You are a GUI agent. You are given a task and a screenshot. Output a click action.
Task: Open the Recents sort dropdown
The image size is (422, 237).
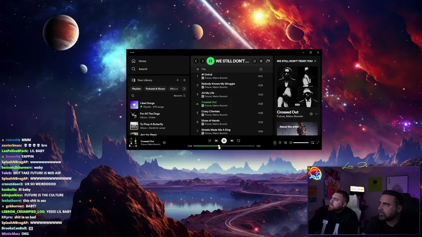coord(180,95)
